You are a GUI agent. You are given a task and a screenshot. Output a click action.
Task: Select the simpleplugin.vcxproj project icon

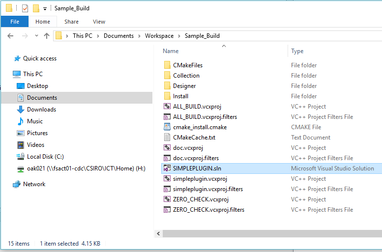(x=167, y=179)
